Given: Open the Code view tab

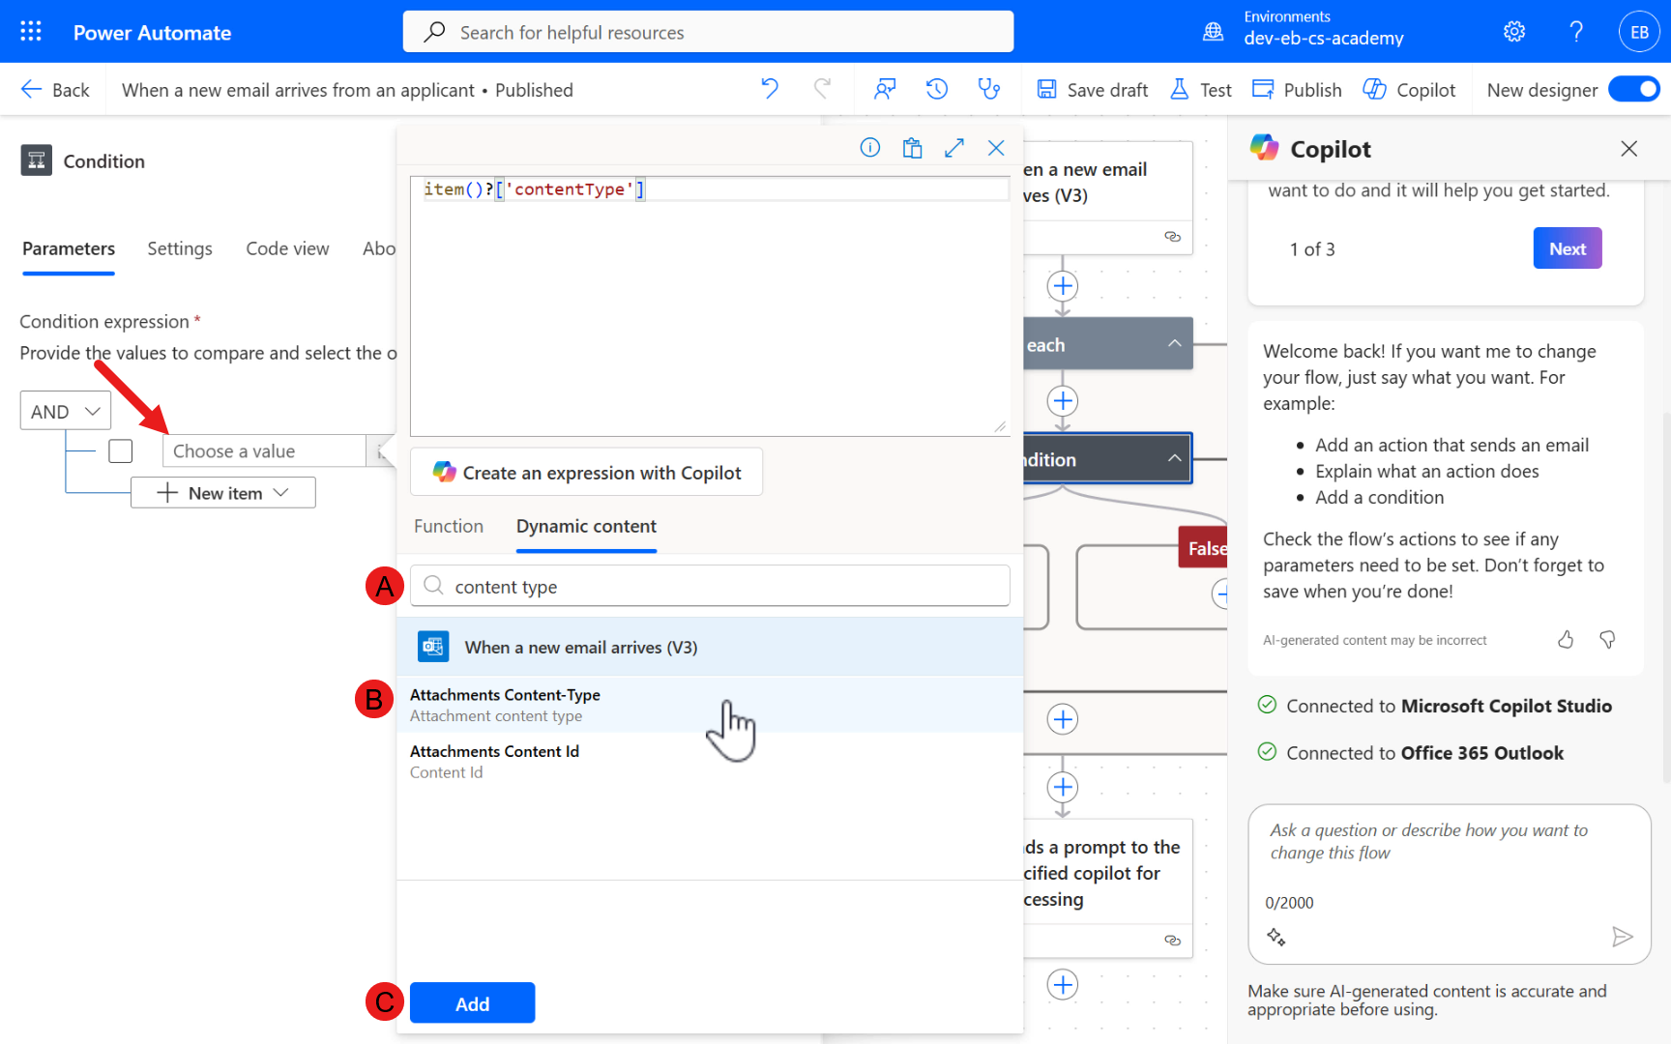Looking at the screenshot, I should pos(287,249).
